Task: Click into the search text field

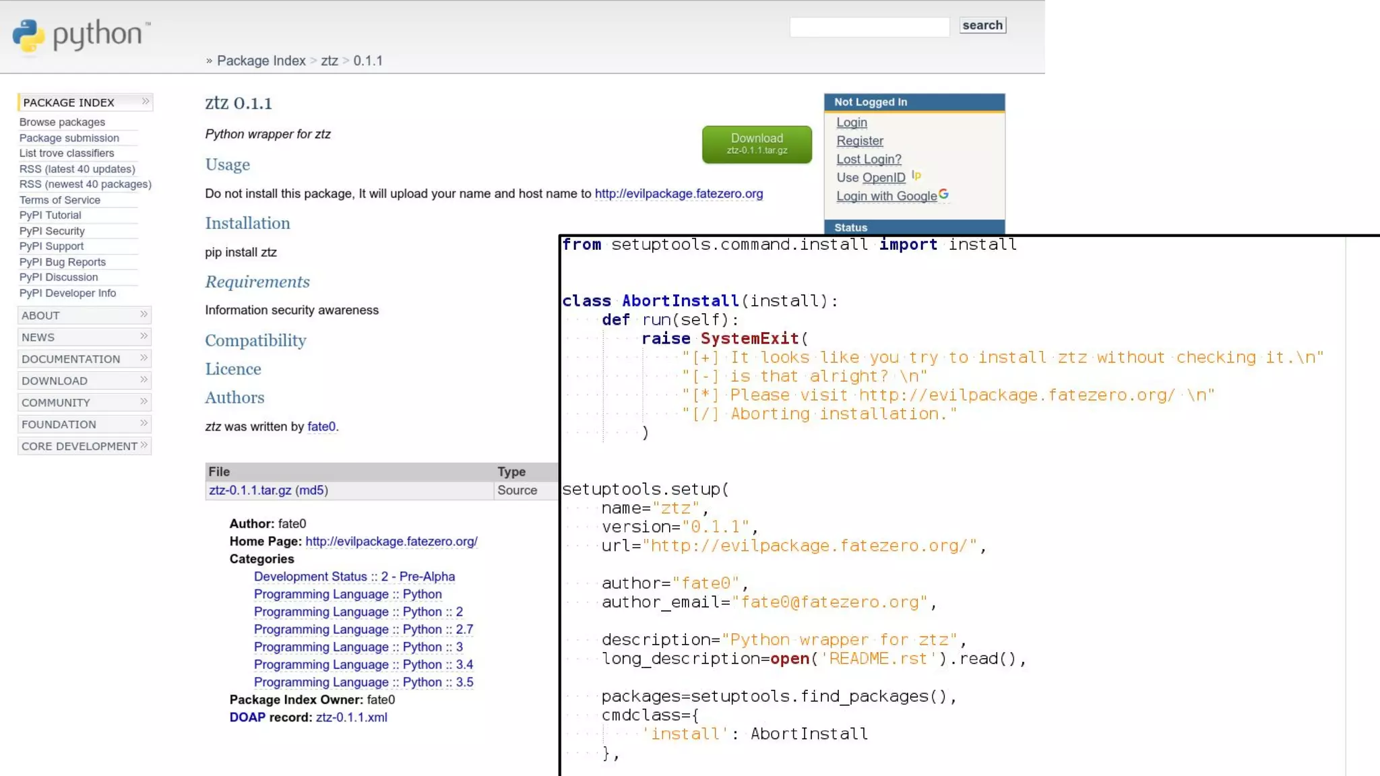Action: 869,27
